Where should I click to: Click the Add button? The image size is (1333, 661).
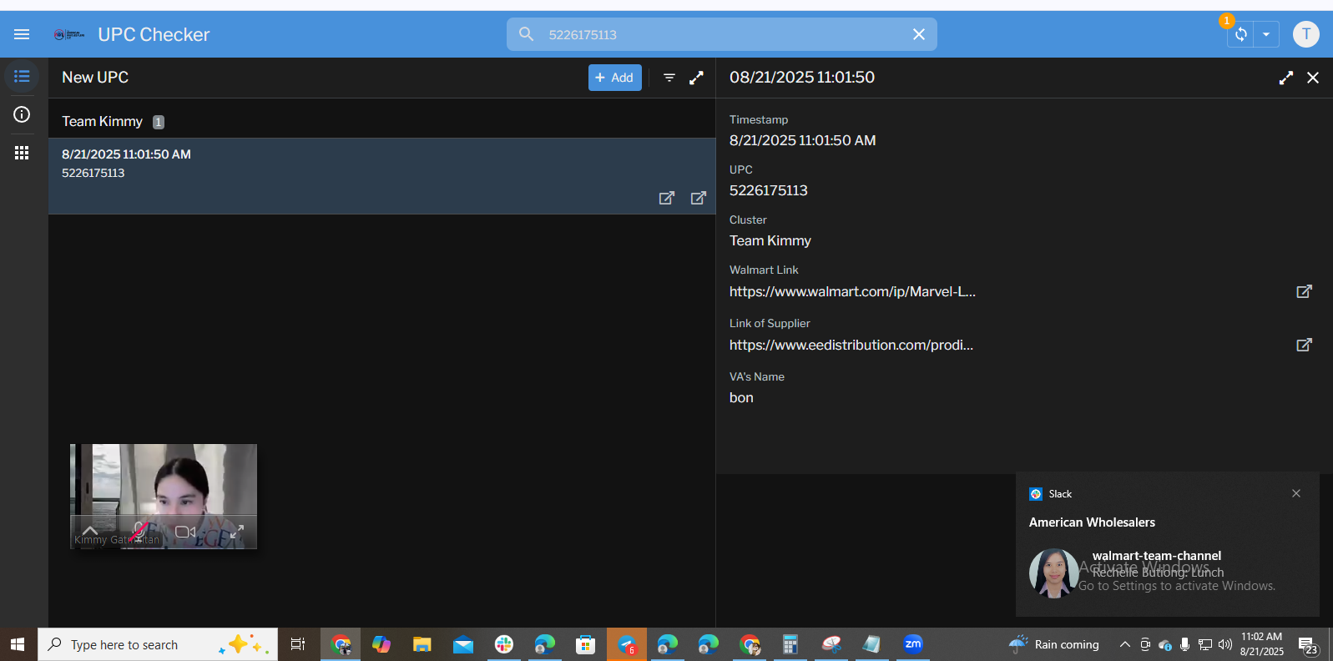614,78
